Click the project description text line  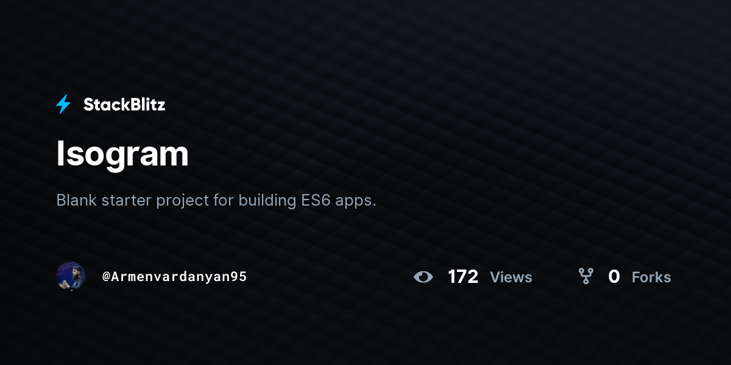click(216, 201)
